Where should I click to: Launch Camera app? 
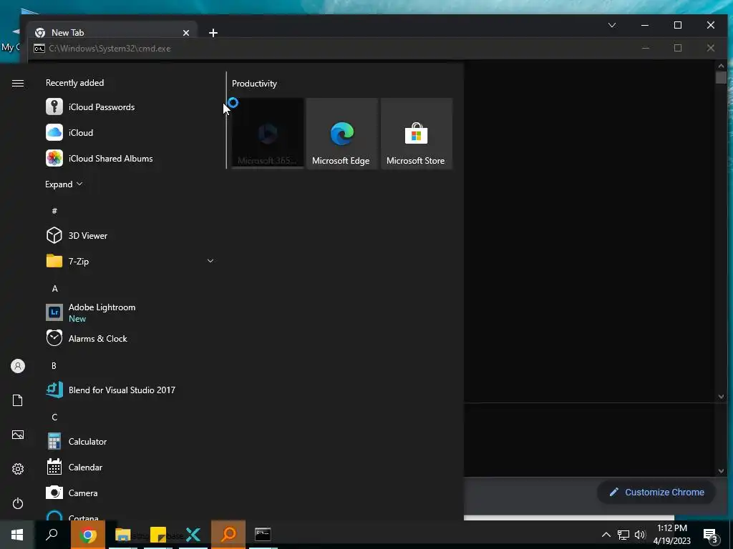(130, 493)
